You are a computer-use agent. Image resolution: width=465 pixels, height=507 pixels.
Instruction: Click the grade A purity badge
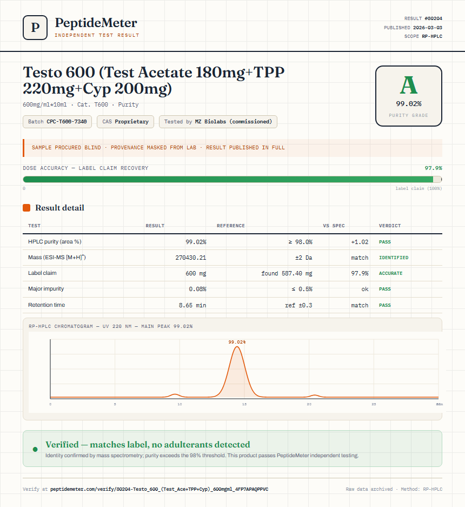pos(408,96)
